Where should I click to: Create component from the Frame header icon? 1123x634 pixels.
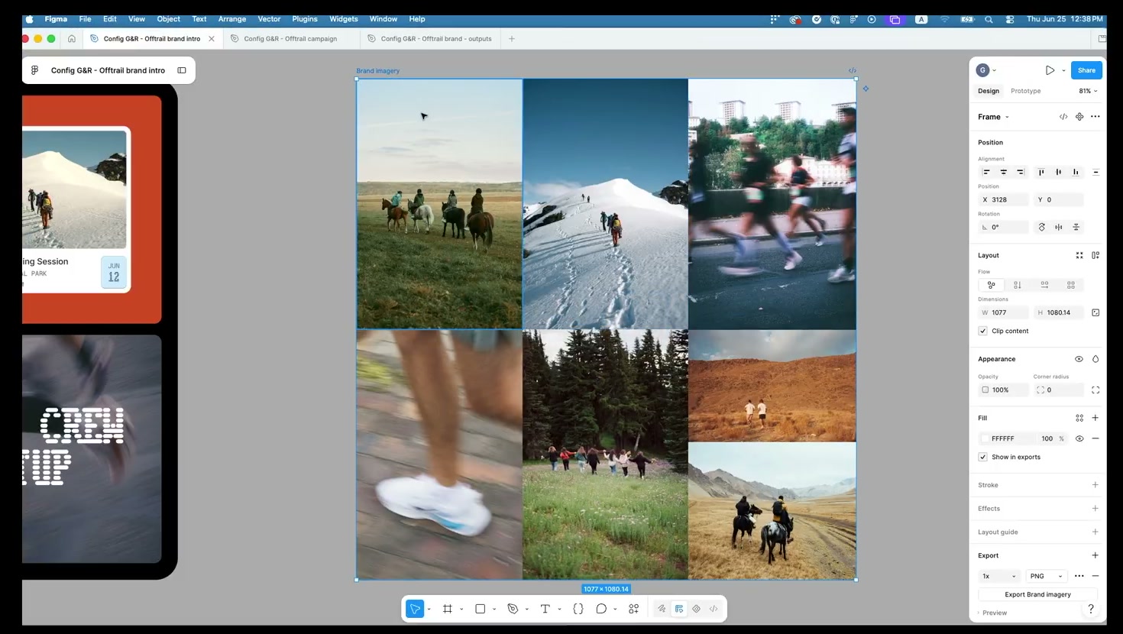click(1079, 117)
